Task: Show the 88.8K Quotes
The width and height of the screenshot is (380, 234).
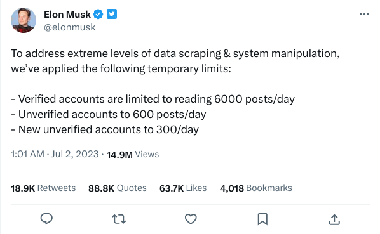Action: click(118, 188)
